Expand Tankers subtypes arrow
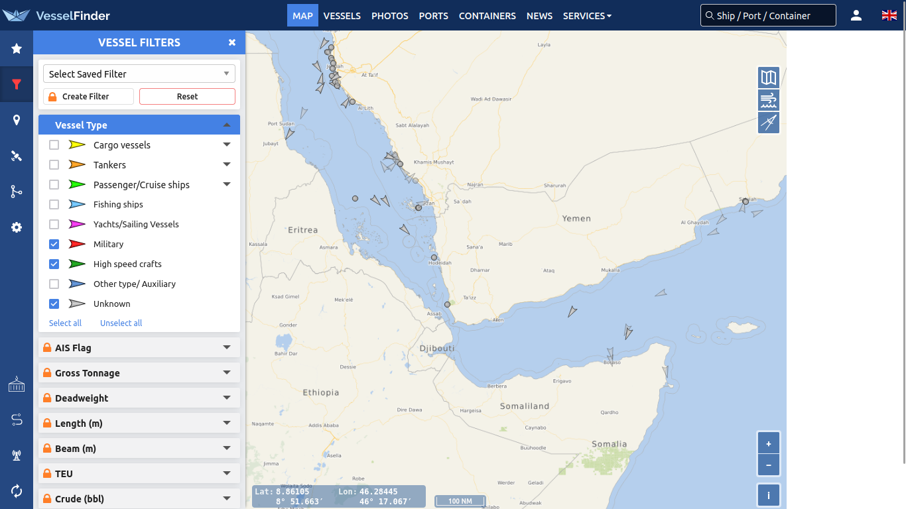The image size is (906, 509). tap(227, 164)
